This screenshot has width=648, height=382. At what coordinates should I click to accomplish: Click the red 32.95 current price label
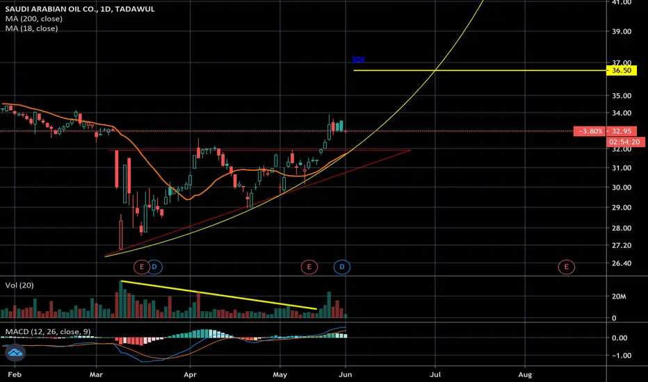pyautogui.click(x=622, y=131)
